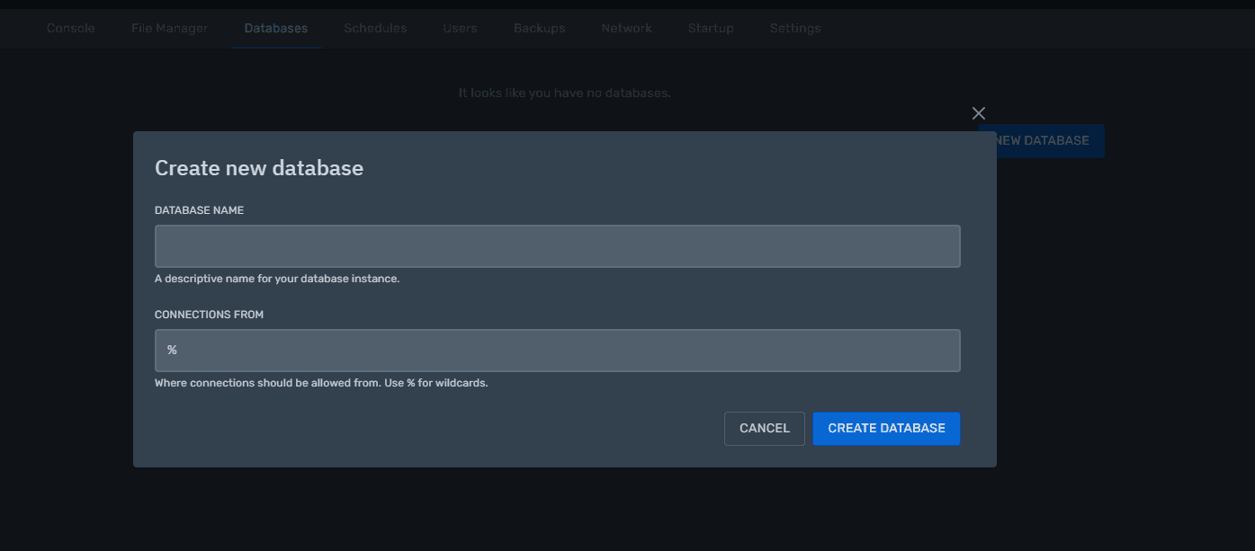Close the modal with the X icon

[x=979, y=113]
